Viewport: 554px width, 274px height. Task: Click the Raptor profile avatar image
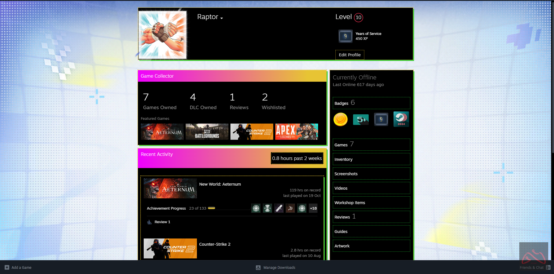(162, 35)
